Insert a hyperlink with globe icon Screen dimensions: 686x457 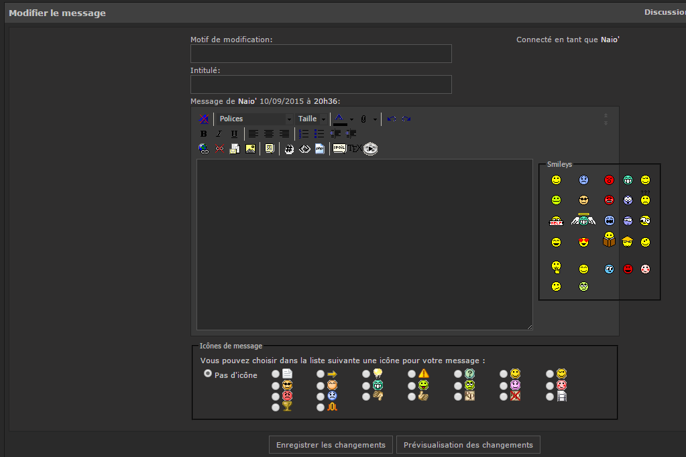click(x=203, y=149)
